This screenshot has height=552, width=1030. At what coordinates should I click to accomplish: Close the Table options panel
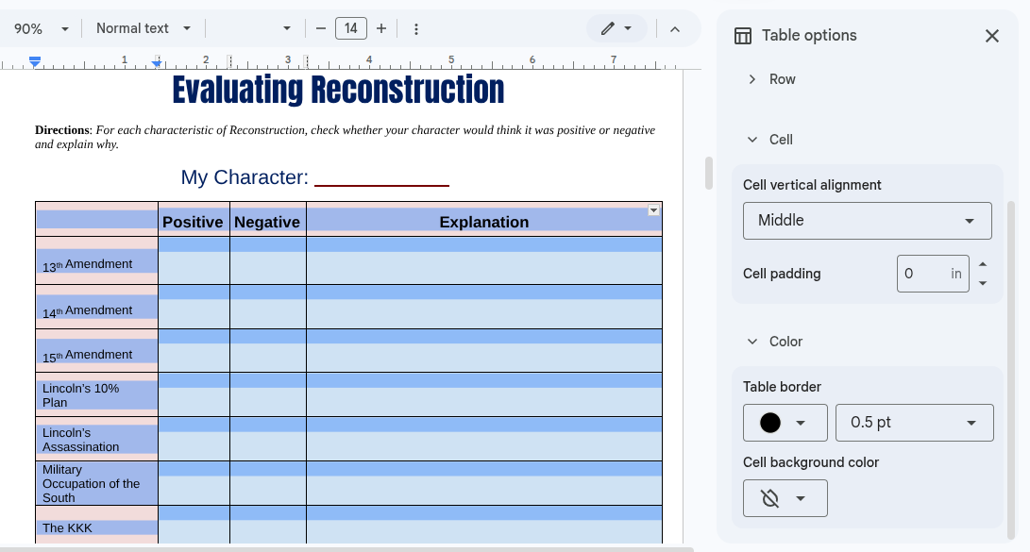click(991, 36)
